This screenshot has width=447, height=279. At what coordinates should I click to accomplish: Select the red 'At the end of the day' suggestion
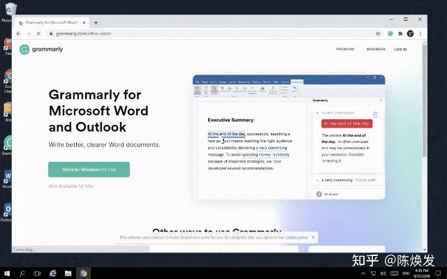[x=346, y=123]
